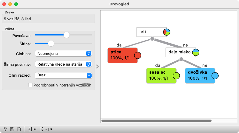The height and width of the screenshot is (133, 239).
Task: Click the output arrow icon in status bar
Action: click(x=41, y=129)
